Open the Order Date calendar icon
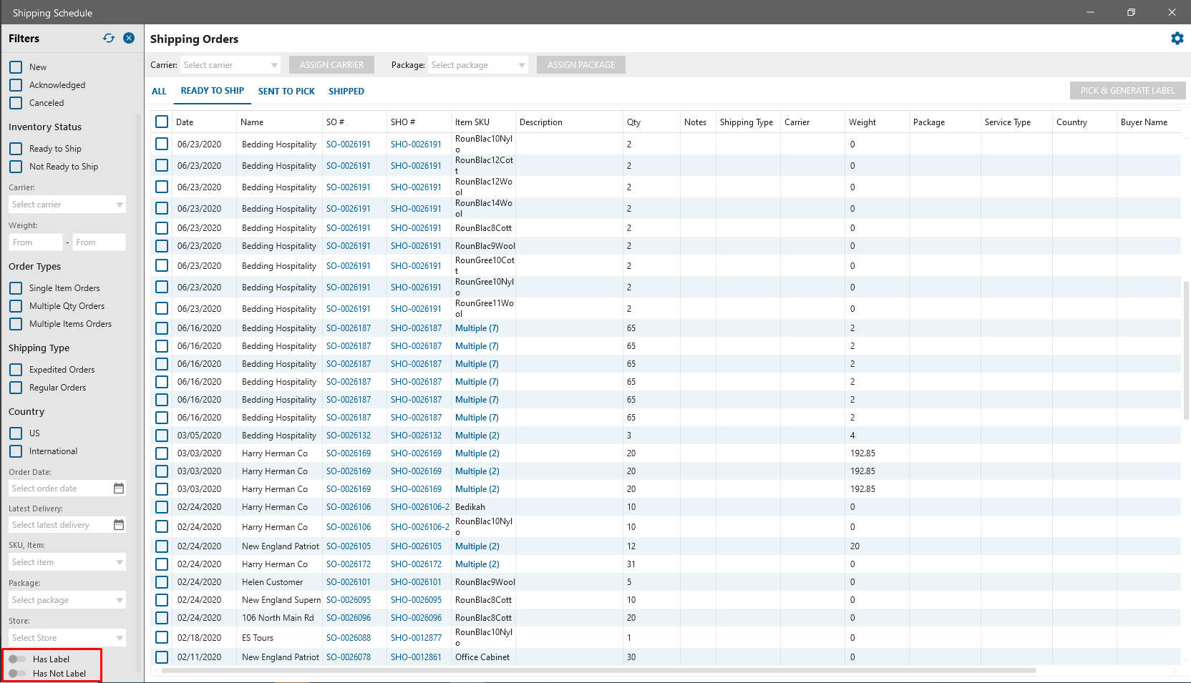 [x=119, y=488]
